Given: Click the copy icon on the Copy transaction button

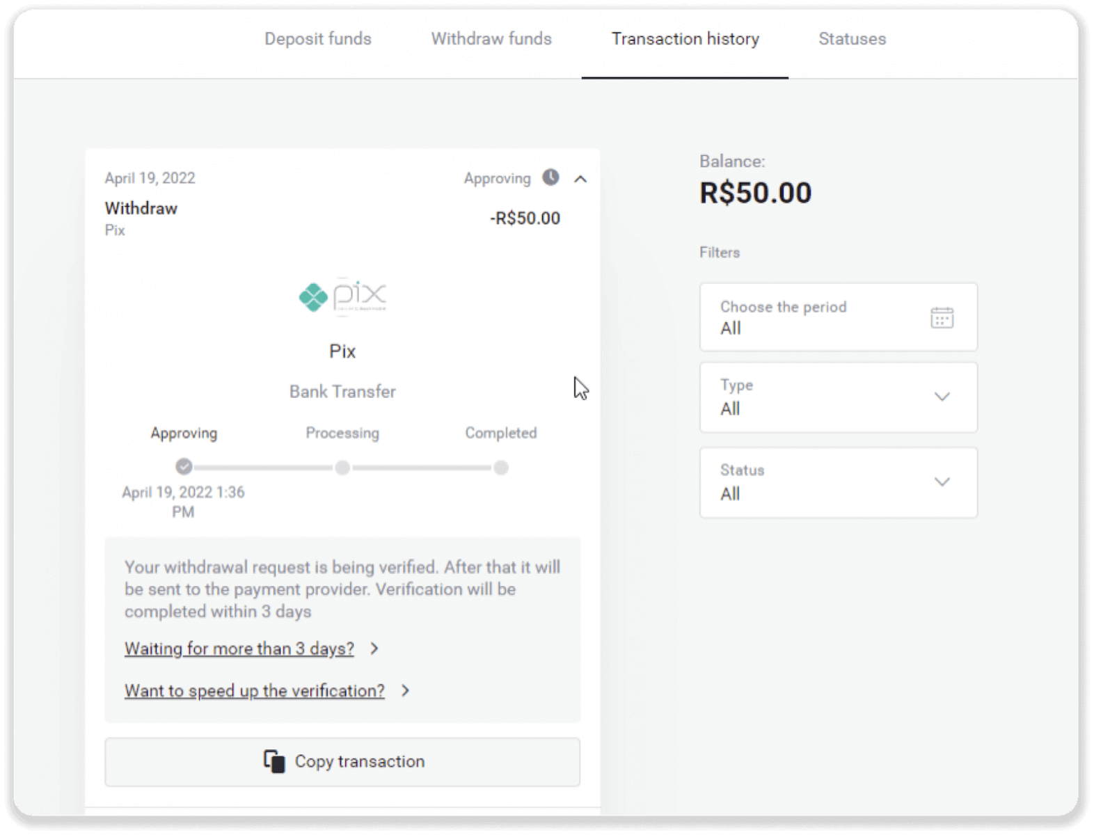Looking at the screenshot, I should coord(274,761).
